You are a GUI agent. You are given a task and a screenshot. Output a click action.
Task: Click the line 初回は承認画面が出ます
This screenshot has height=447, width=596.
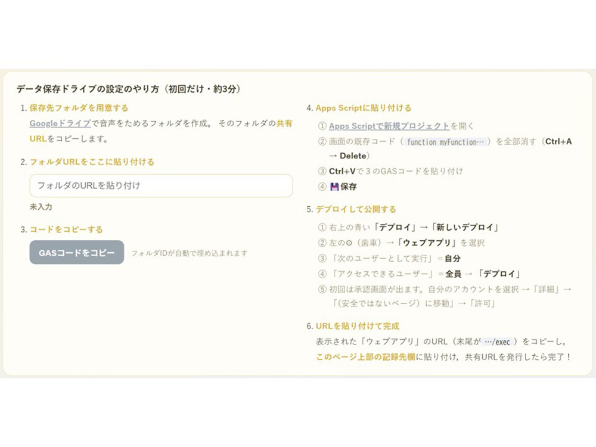377,289
